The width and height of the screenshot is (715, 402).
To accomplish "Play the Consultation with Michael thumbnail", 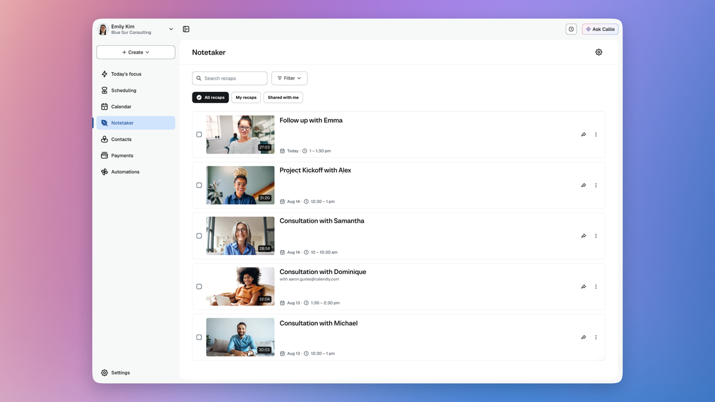I will 240,337.
